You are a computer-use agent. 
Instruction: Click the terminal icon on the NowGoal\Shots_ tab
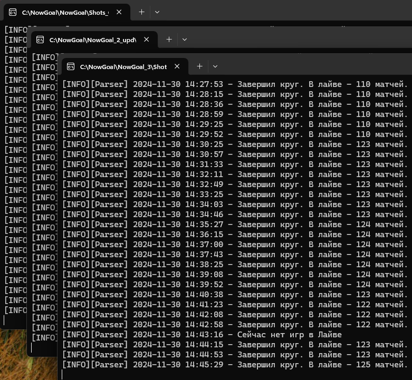[13, 12]
